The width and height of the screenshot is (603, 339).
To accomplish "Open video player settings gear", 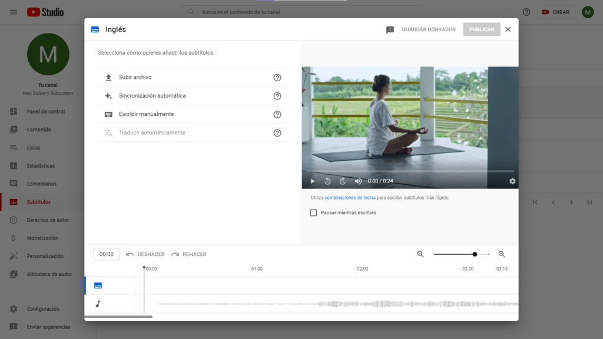I will 512,181.
